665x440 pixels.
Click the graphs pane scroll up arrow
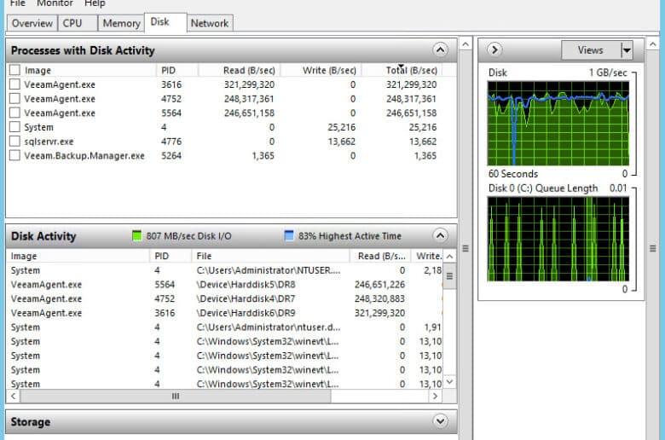coord(653,44)
